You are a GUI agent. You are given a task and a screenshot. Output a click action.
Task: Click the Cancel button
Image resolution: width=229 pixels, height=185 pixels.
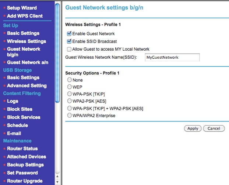click(x=214, y=128)
